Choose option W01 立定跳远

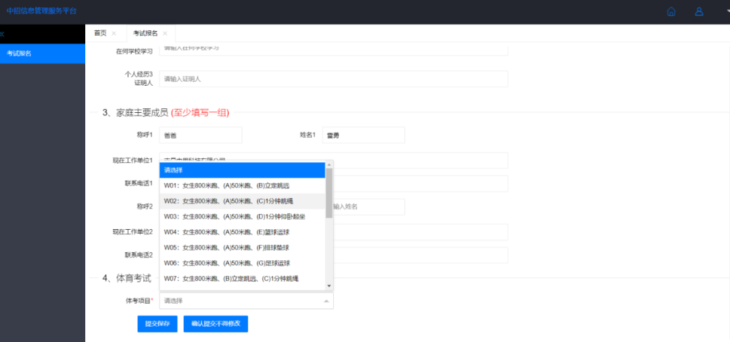[x=242, y=186]
